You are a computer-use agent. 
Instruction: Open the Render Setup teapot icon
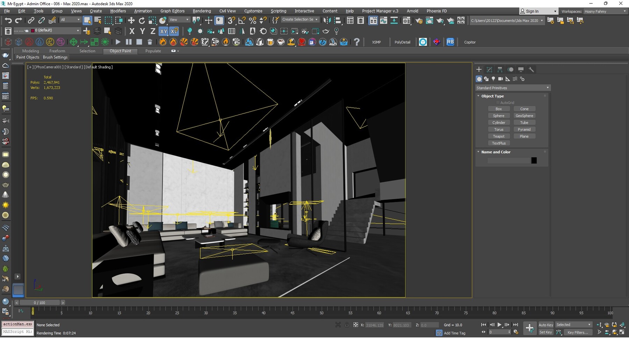419,21
